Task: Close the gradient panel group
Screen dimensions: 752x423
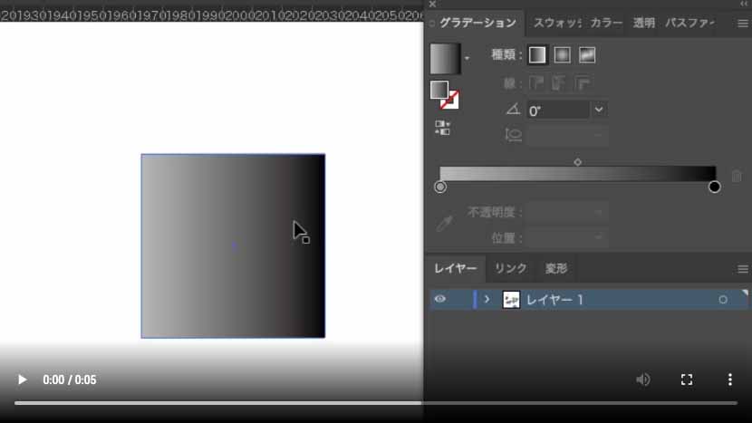Action: [432, 5]
